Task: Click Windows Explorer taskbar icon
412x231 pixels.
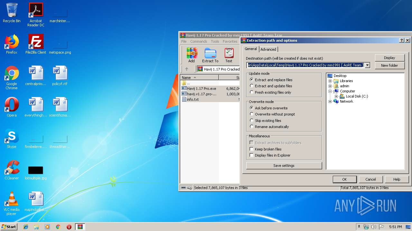Action: coord(36,227)
